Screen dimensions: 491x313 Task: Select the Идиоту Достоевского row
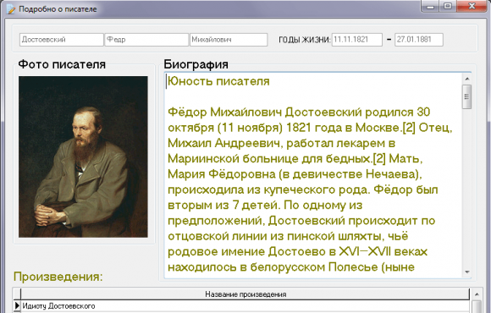[245, 305]
